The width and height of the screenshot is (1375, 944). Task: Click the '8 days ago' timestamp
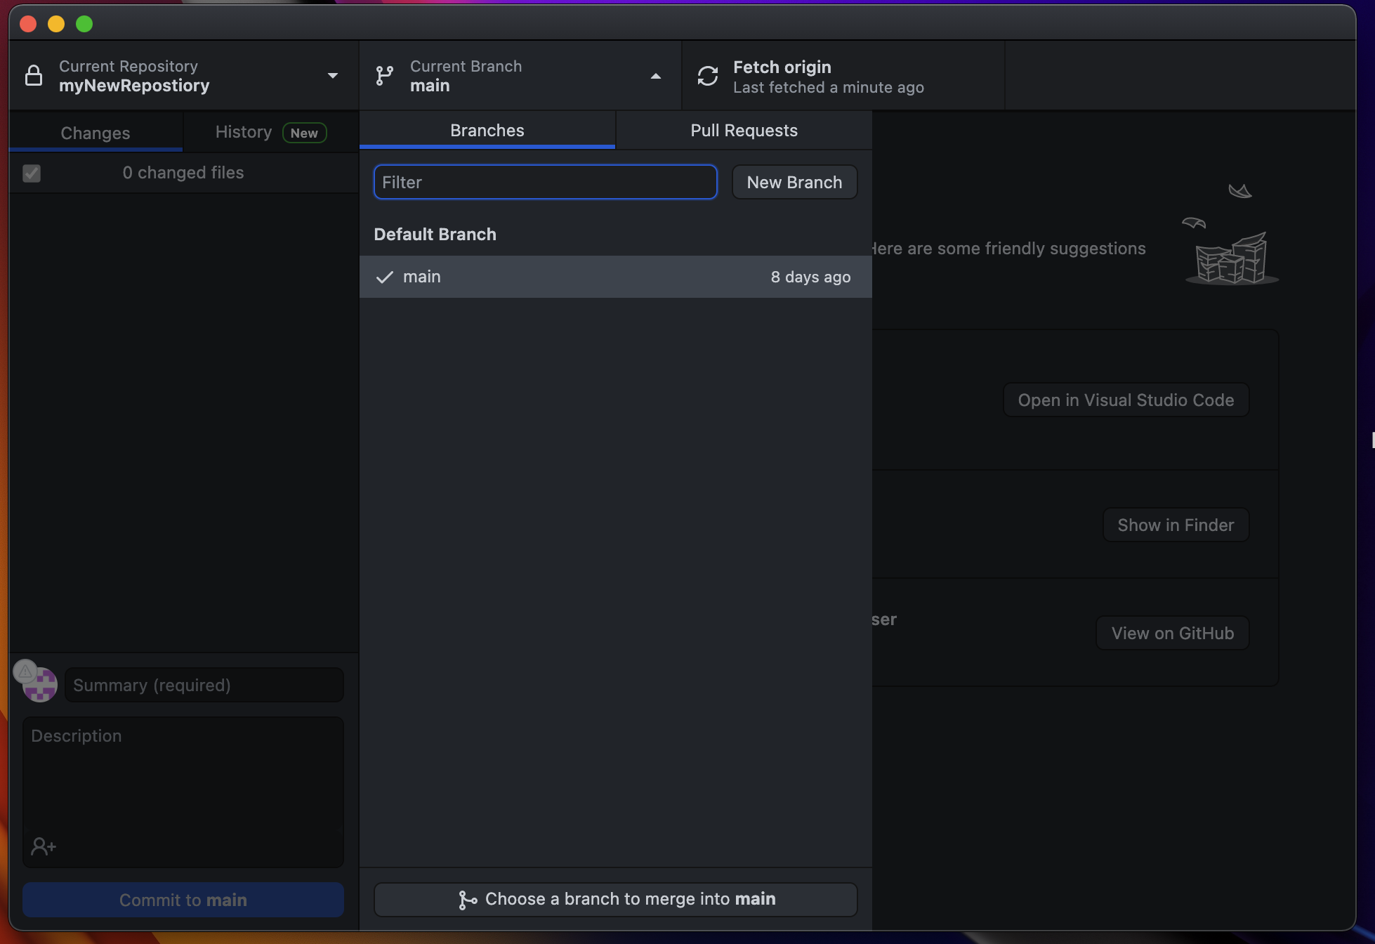(810, 277)
